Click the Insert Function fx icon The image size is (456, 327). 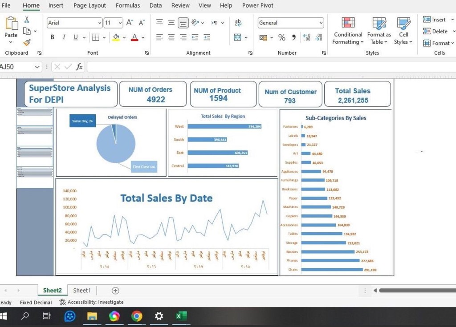(x=79, y=67)
